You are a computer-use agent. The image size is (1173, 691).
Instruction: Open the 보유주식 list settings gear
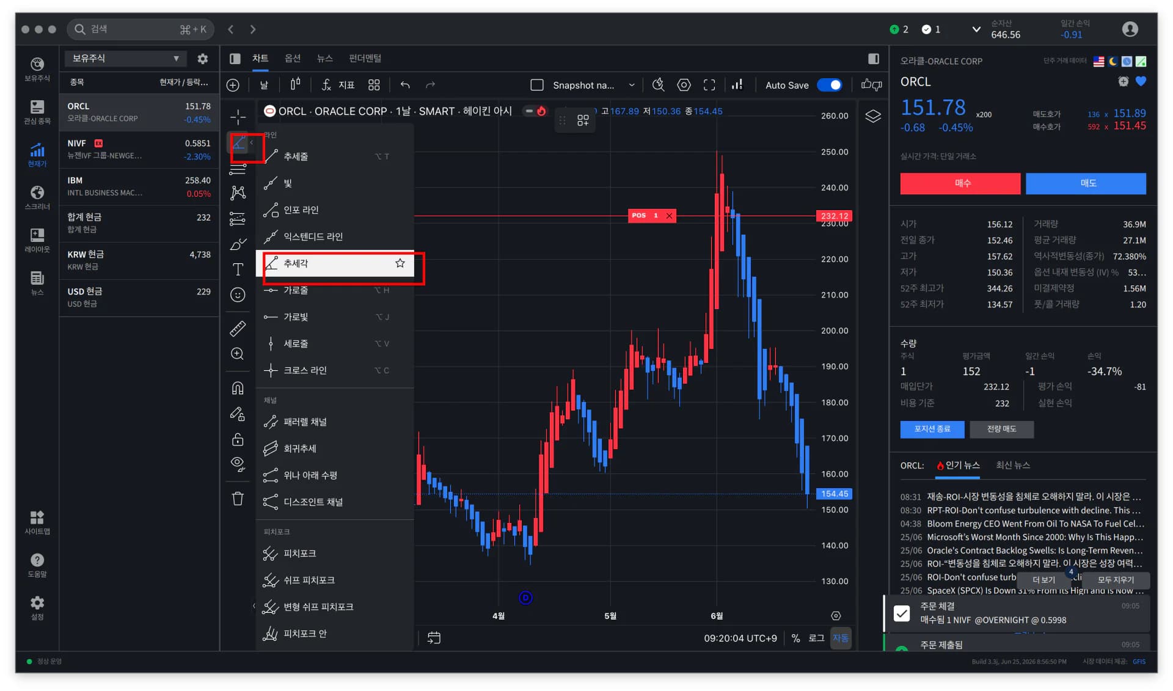point(203,59)
